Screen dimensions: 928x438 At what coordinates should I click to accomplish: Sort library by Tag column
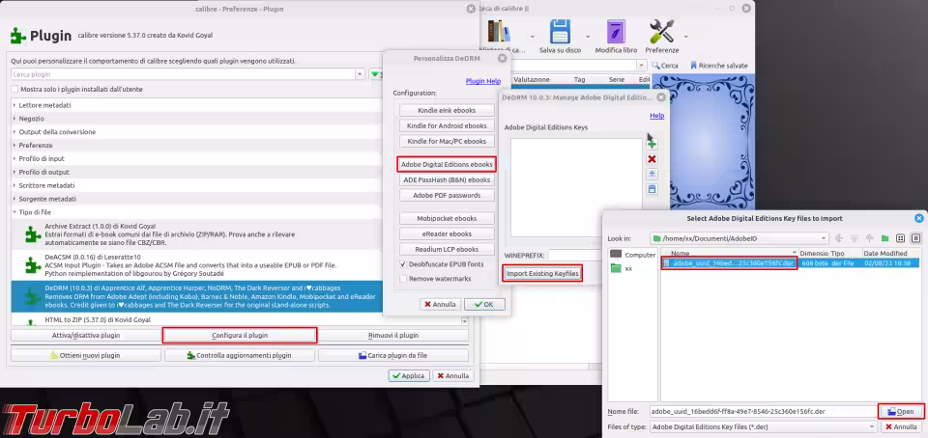pyautogui.click(x=579, y=79)
